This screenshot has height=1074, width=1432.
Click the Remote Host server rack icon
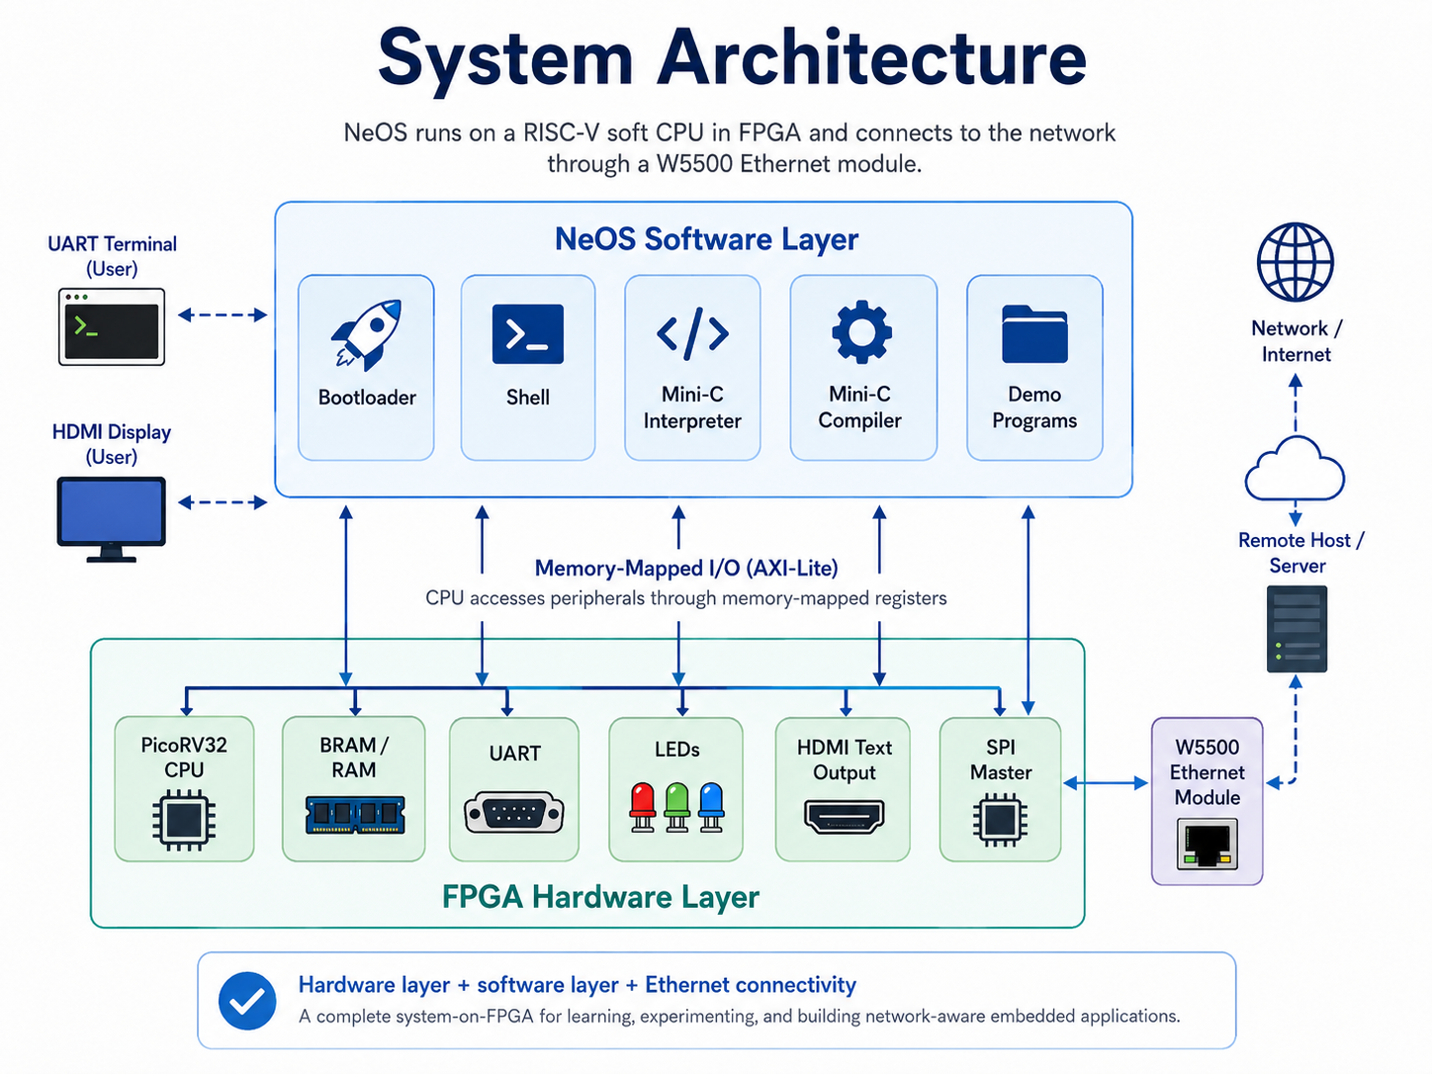tap(1298, 629)
